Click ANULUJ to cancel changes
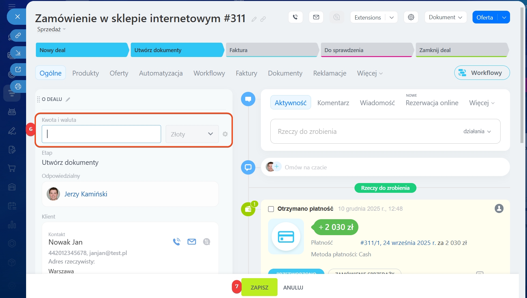This screenshot has width=527, height=298. (x=293, y=288)
